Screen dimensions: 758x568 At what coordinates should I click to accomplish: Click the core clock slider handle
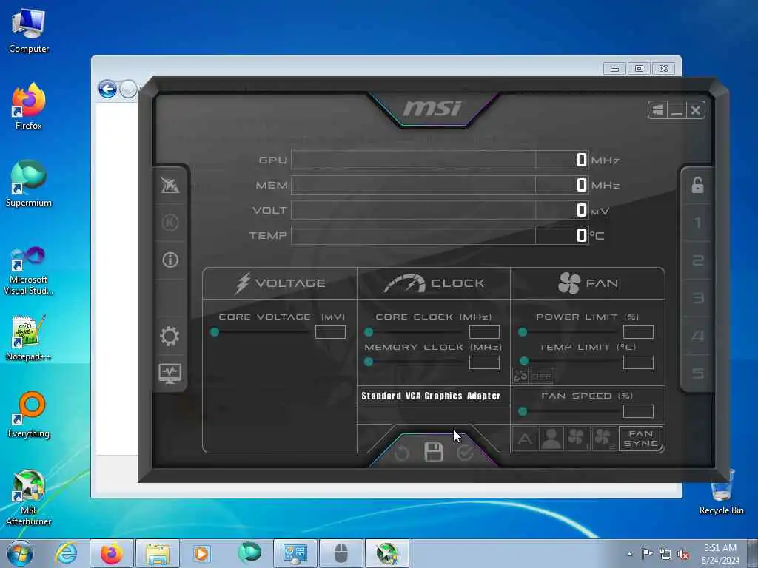point(369,332)
